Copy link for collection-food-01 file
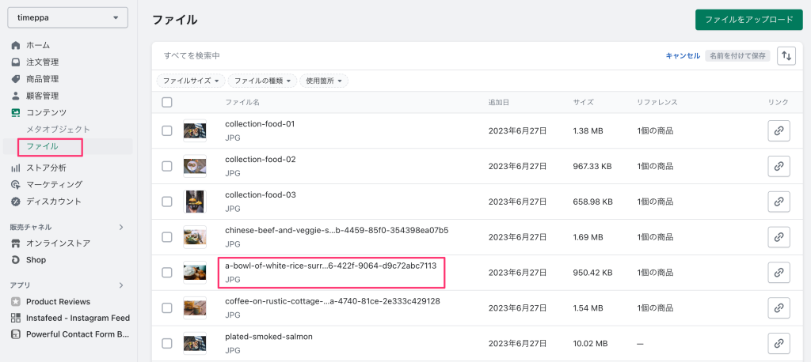811x362 pixels. (779, 131)
